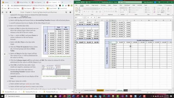174x98 pixels.
Task: Open Cell Styles dropdown
Action: [132, 12]
